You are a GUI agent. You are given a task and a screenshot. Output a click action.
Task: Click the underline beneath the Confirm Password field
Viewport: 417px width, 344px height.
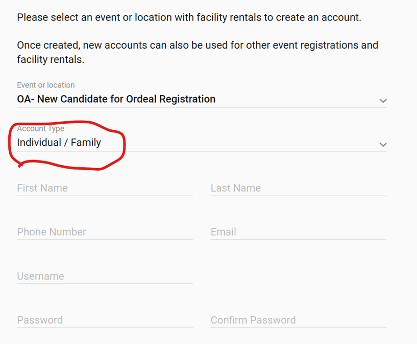298,327
